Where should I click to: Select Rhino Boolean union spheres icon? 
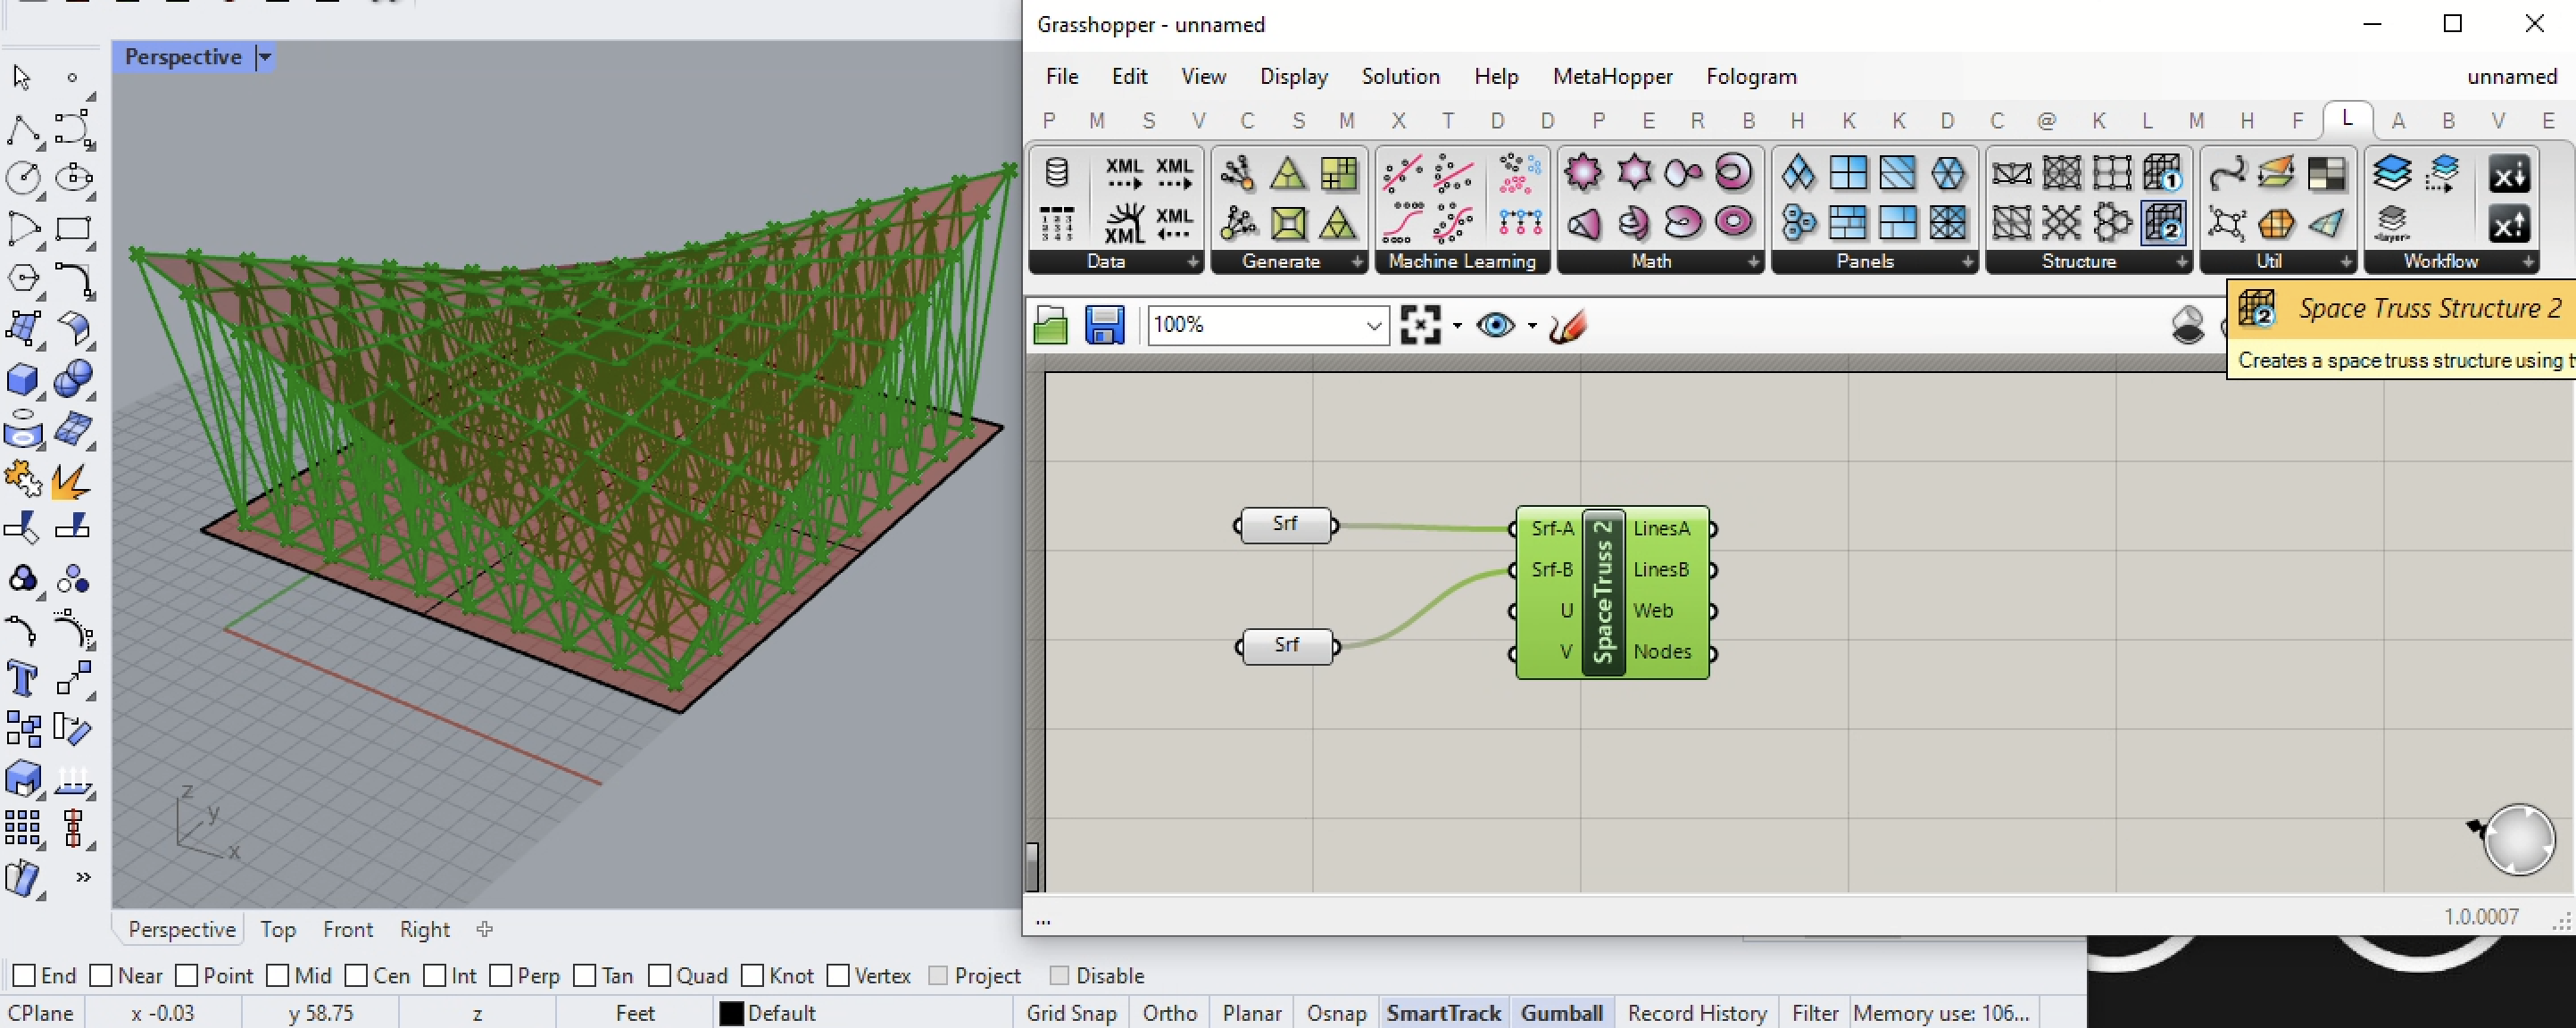pos(72,379)
